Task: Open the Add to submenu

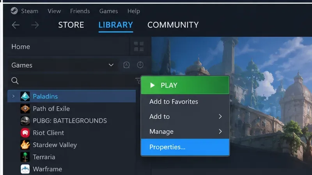Action: [x=185, y=116]
